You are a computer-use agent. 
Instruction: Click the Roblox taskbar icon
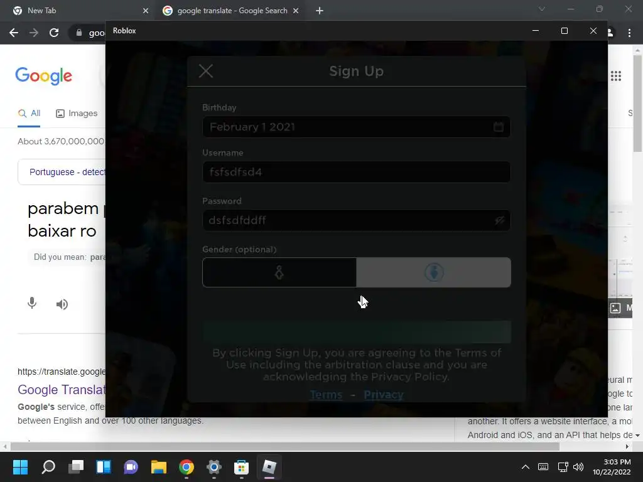pos(269,467)
